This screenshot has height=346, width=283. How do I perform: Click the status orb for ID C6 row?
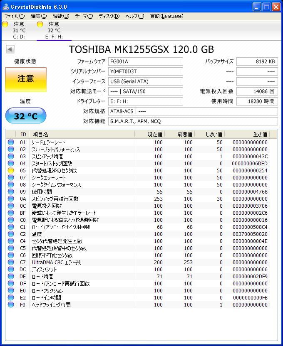11,255
